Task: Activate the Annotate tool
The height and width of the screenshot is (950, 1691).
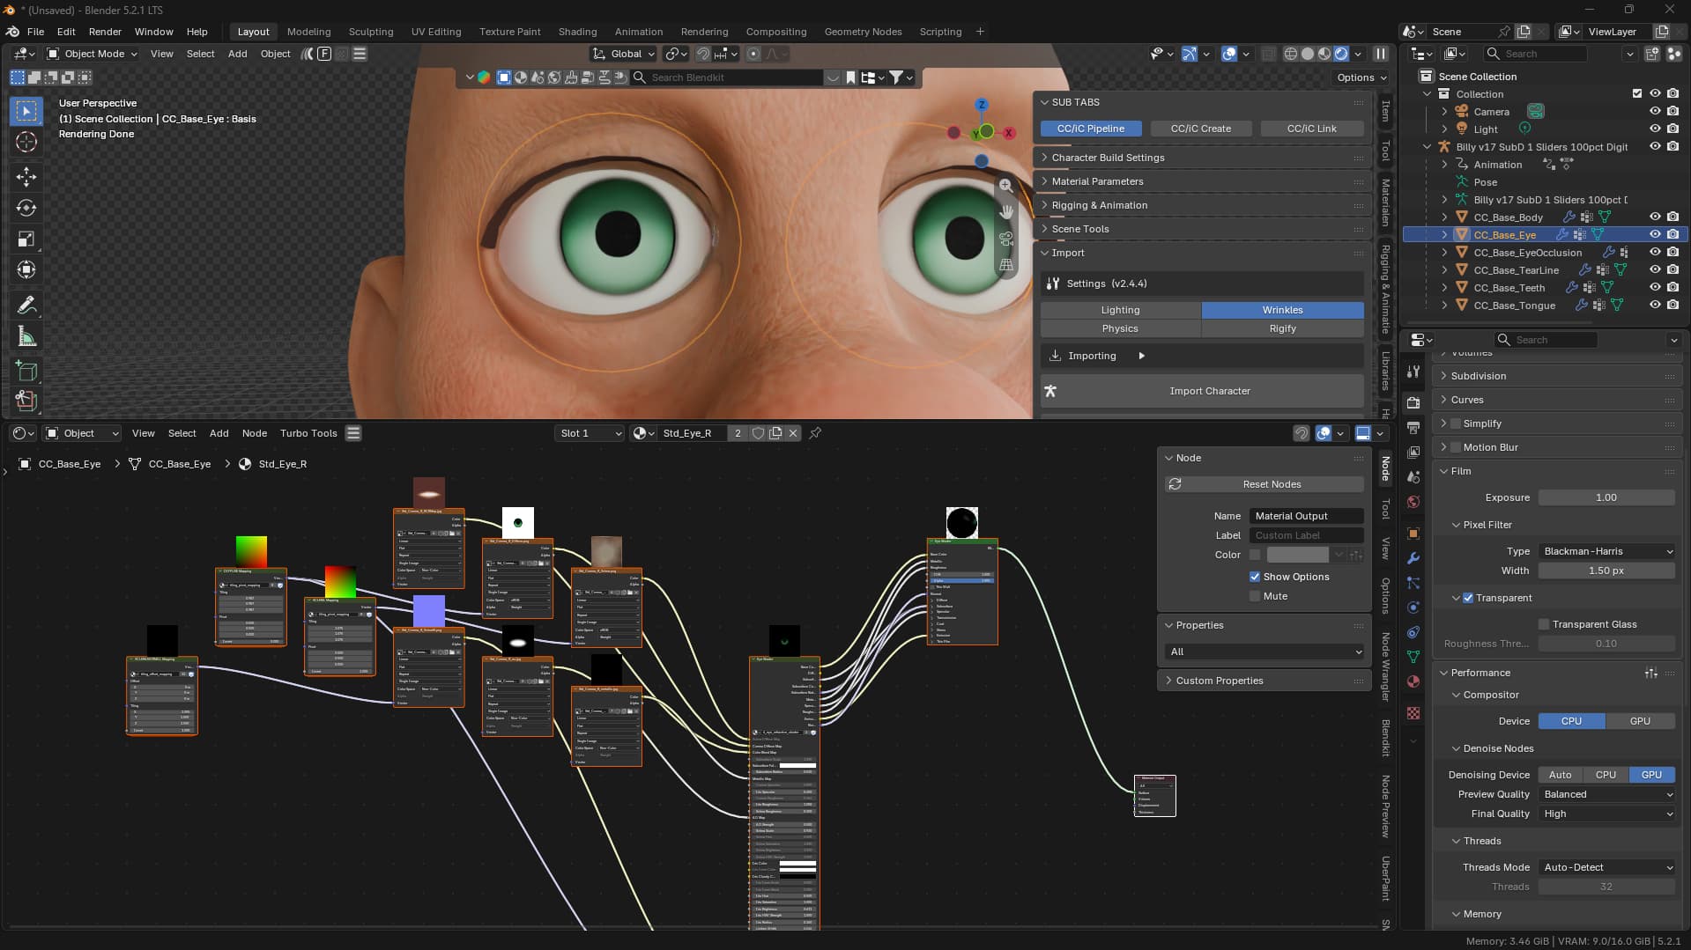Action: (26, 306)
